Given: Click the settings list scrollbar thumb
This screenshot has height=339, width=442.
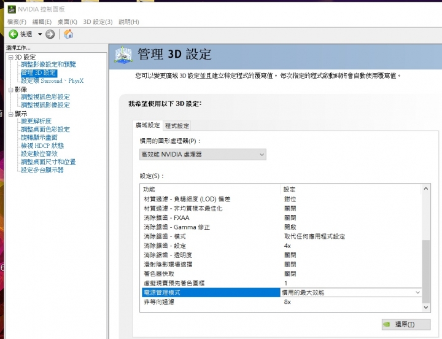Looking at the screenshot, I should pos(426,271).
